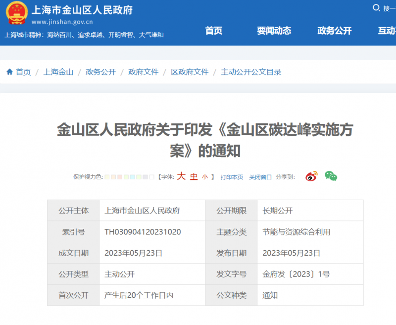The width and height of the screenshot is (396, 325).
Task: Click the 发布日期 value 2023年05月23日
Action: click(x=291, y=253)
